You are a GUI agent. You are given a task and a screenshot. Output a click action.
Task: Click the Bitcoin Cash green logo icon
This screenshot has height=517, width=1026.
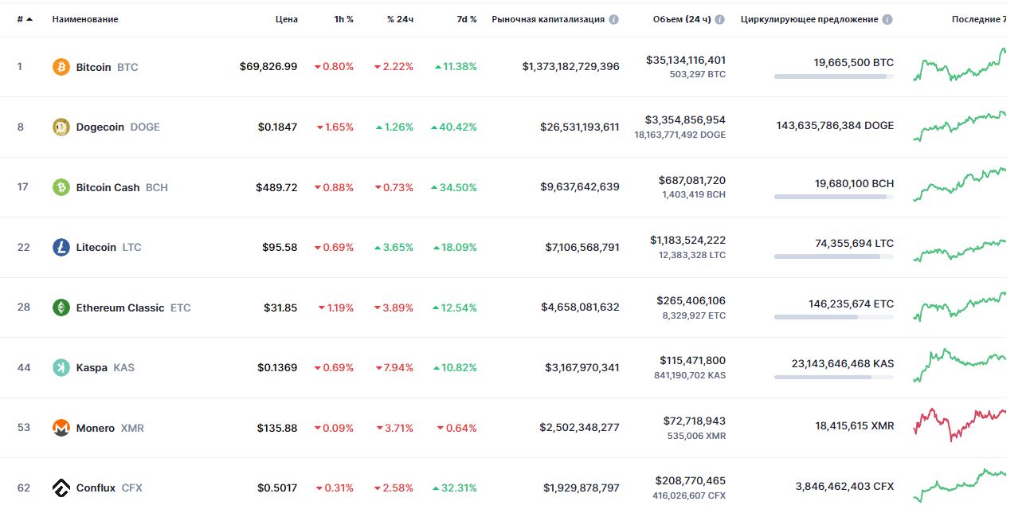pyautogui.click(x=61, y=187)
